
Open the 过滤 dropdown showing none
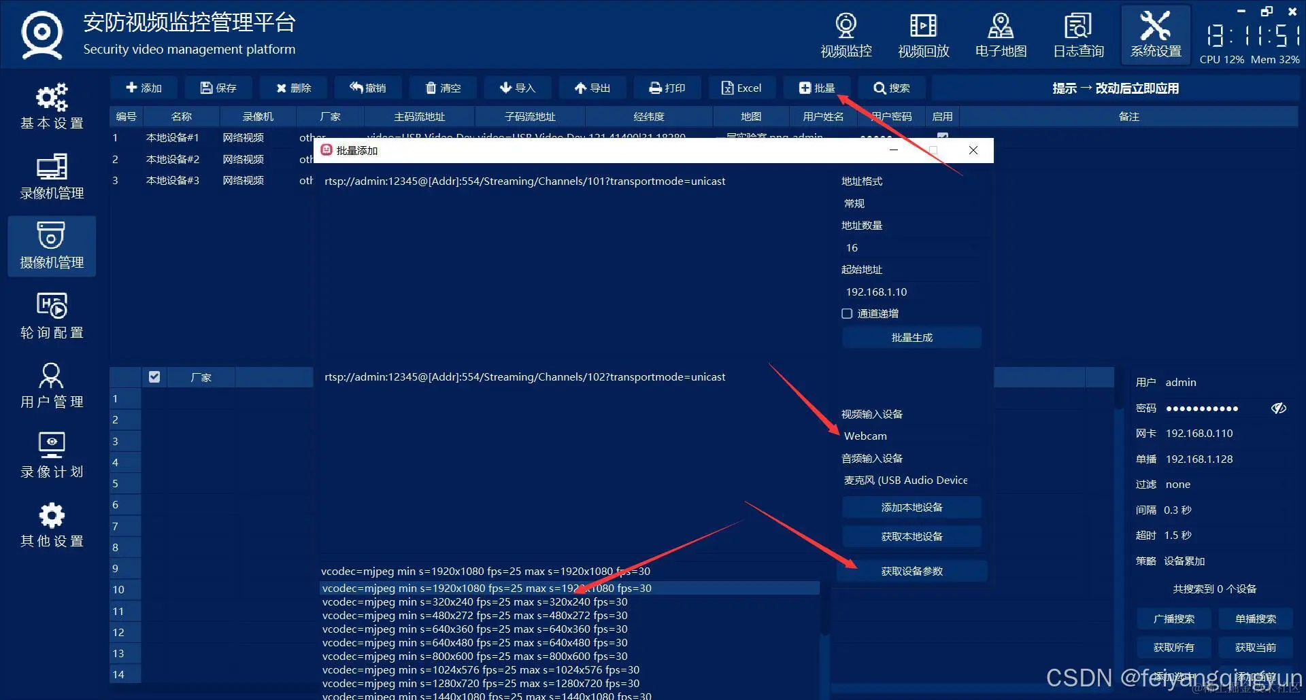coord(1228,484)
